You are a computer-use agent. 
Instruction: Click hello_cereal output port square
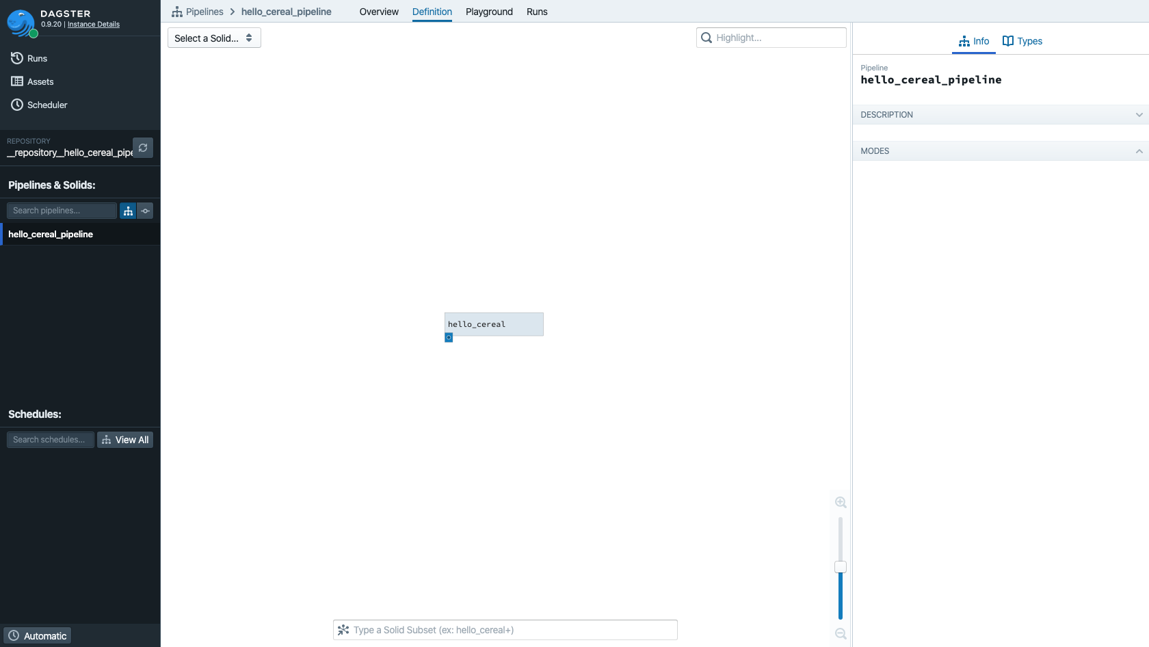(x=449, y=338)
